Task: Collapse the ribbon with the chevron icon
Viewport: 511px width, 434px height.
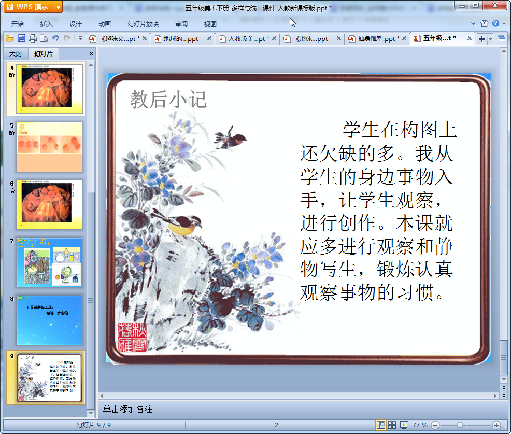Action: (473, 23)
